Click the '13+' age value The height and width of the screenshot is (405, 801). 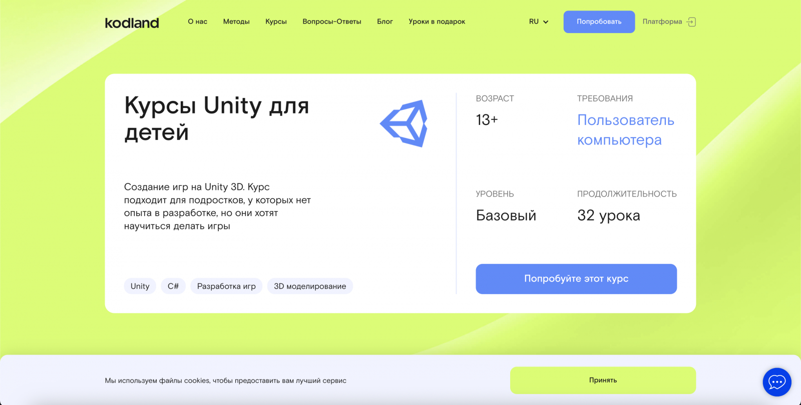487,120
